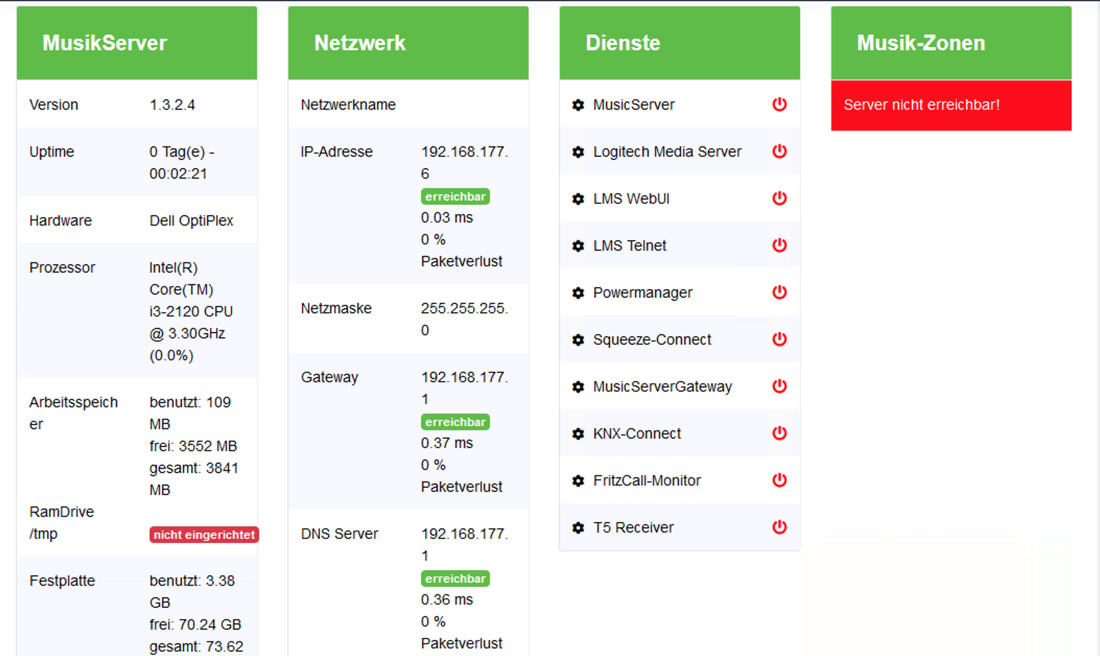This screenshot has height=656, width=1100.
Task: Toggle power for Logitech Media Server
Action: 779,151
